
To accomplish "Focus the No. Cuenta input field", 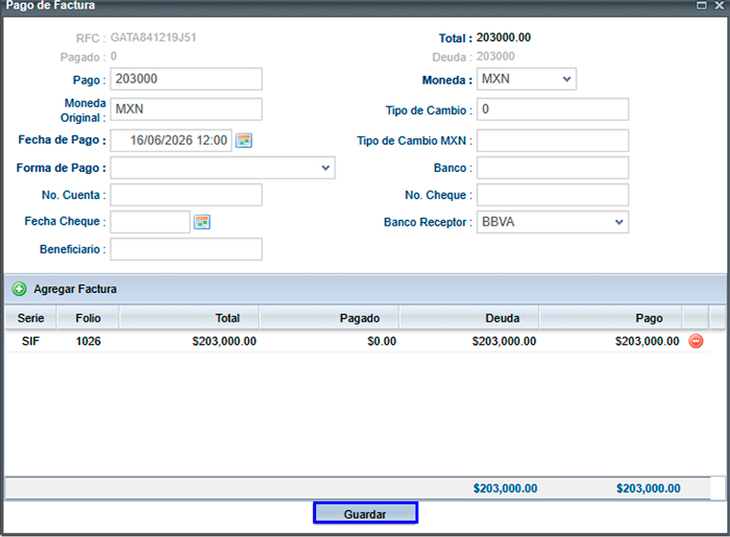I will click(x=186, y=195).
